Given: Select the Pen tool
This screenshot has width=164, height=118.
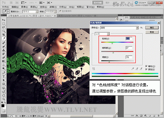Looking at the screenshot, I should (4, 73).
